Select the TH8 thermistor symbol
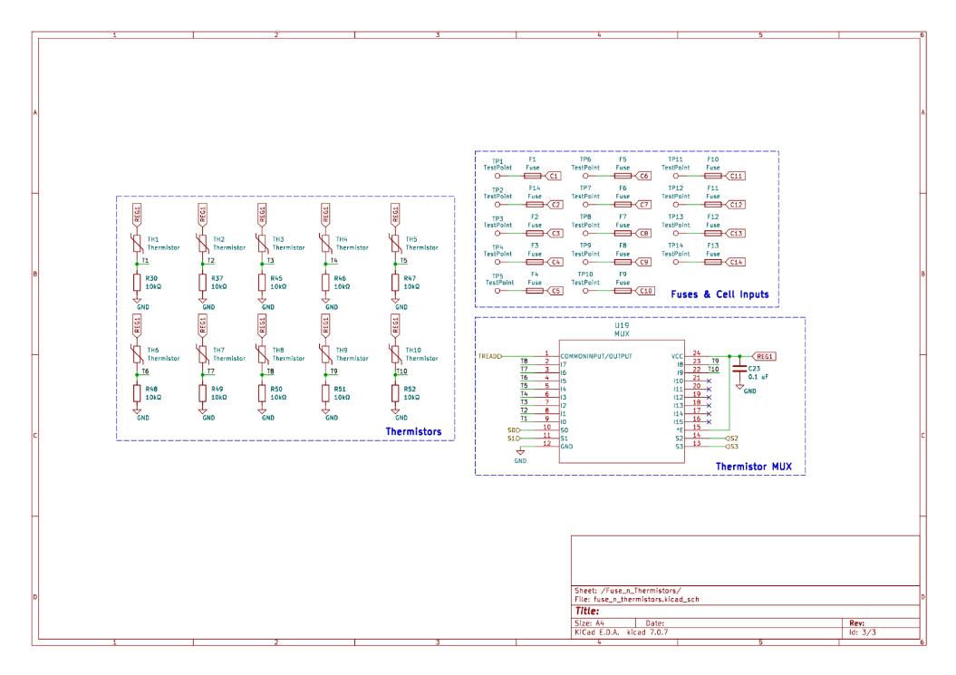Screen dimensions: 956x675 tap(262, 354)
